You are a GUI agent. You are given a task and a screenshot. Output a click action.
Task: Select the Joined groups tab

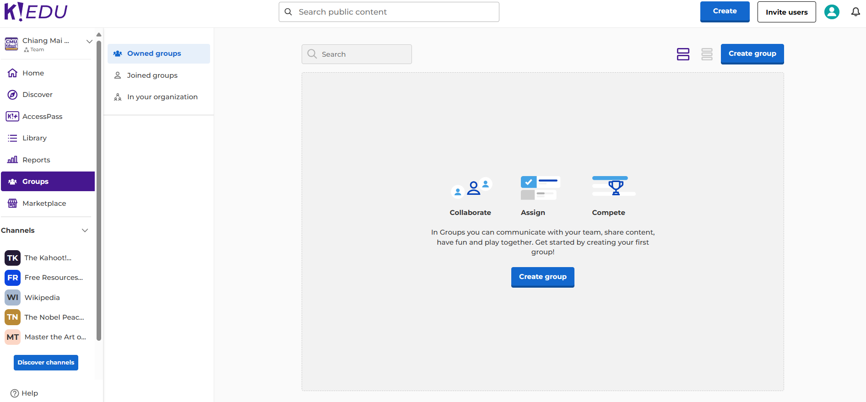click(152, 75)
